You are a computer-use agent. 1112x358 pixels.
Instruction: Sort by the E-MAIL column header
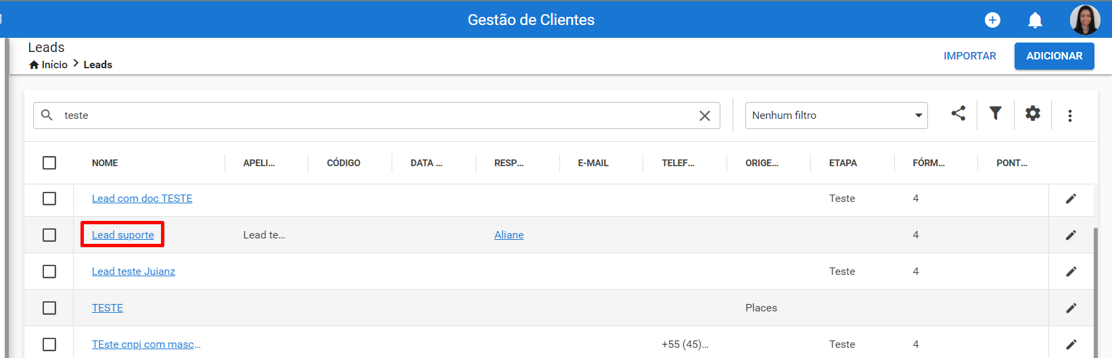[593, 163]
